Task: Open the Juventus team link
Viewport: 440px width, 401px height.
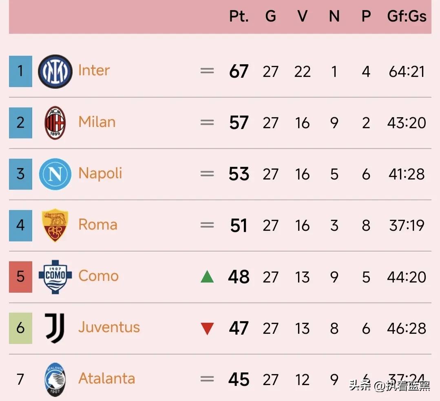Action: (x=109, y=327)
